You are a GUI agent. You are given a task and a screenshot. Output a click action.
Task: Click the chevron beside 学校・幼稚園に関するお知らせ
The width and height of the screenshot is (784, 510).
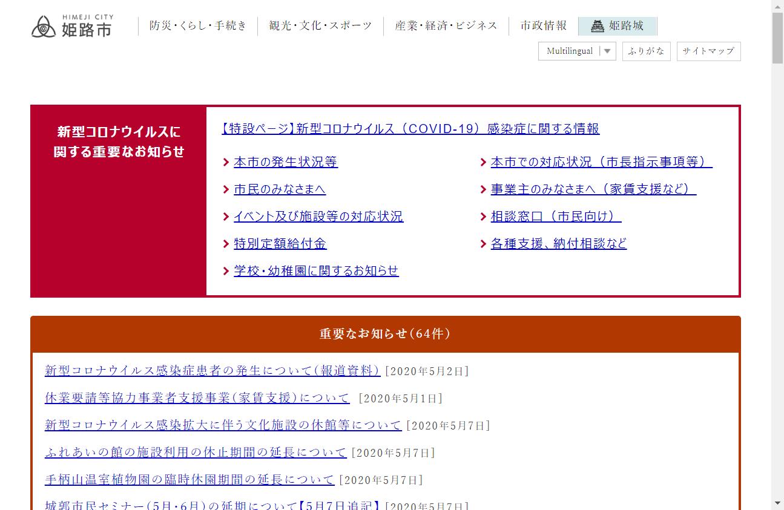coord(226,272)
